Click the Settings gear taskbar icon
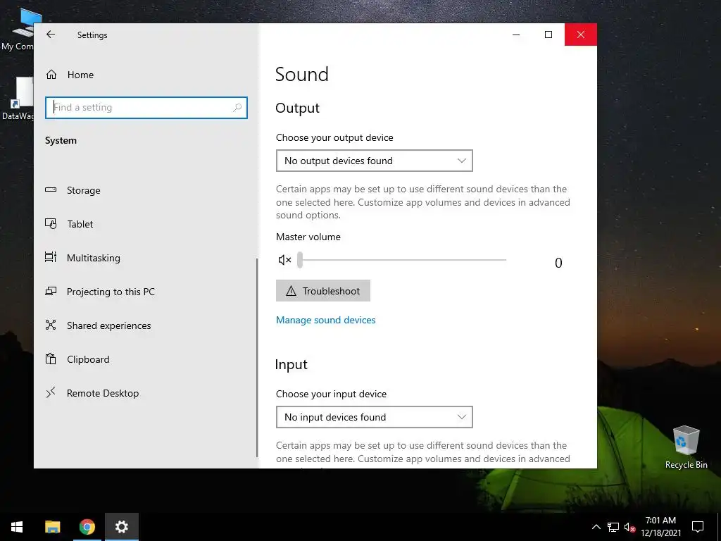Image resolution: width=721 pixels, height=541 pixels. point(121,527)
